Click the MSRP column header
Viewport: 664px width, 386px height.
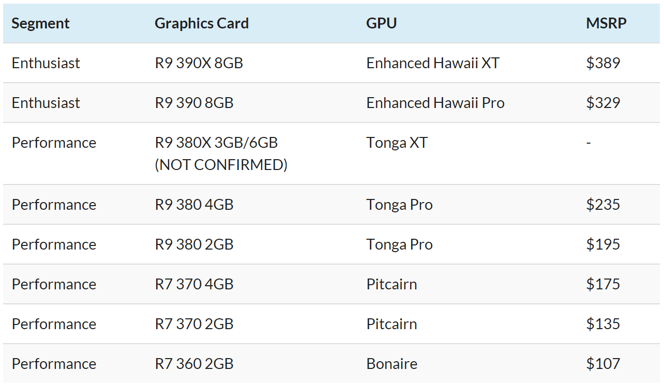pos(606,23)
